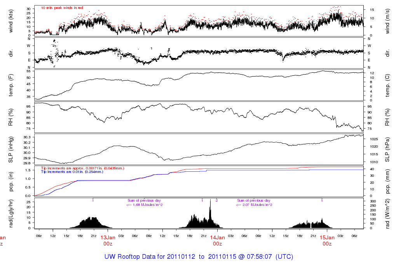Viewport: 398px width, 272px height.
Task: Click the '300' tick on the W/m^2 axis
Action: point(373,201)
